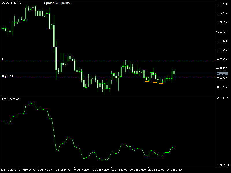Viewport: 231px width, 173px height.
Task: Click the grey current-price horizontal line
Action: [x=108, y=74]
